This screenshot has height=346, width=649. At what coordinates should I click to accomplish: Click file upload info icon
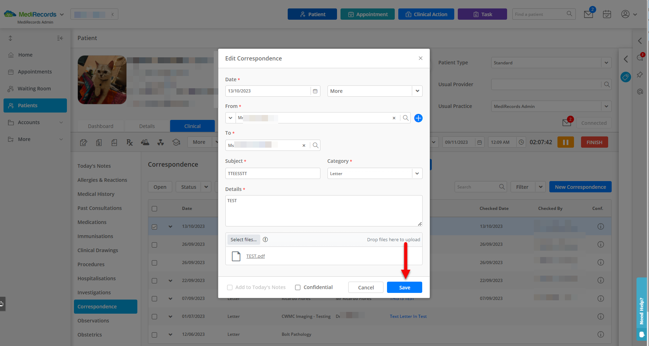pos(266,239)
